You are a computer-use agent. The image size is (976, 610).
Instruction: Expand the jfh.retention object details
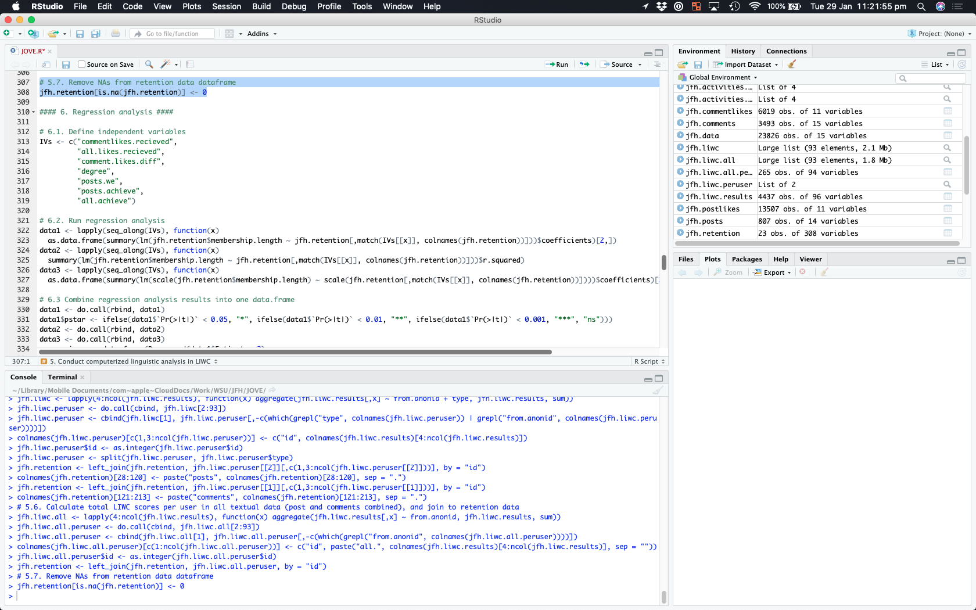680,233
